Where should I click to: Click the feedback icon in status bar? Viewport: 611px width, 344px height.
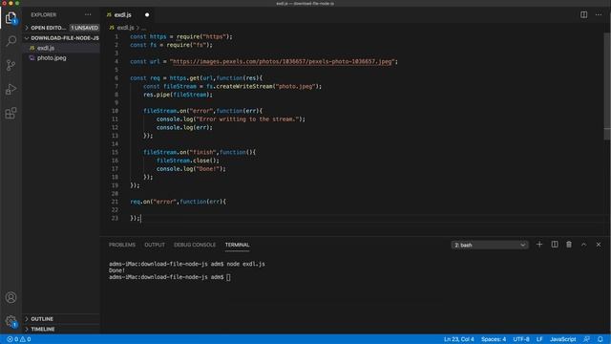586,339
